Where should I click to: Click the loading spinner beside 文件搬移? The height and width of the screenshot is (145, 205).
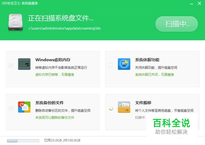(111, 108)
